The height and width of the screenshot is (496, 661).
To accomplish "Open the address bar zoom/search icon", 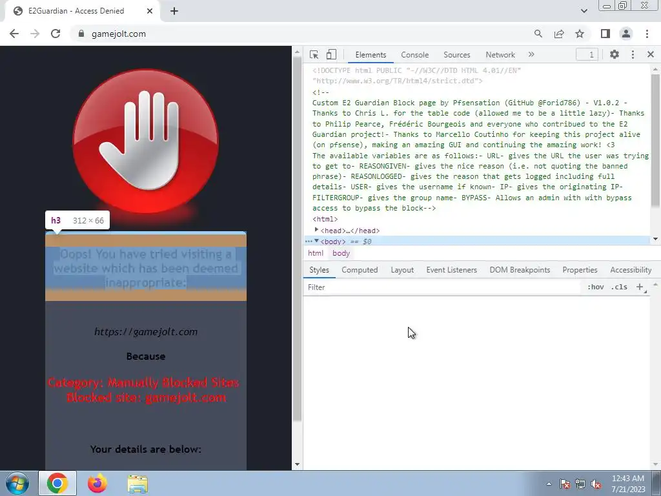I will (x=538, y=34).
